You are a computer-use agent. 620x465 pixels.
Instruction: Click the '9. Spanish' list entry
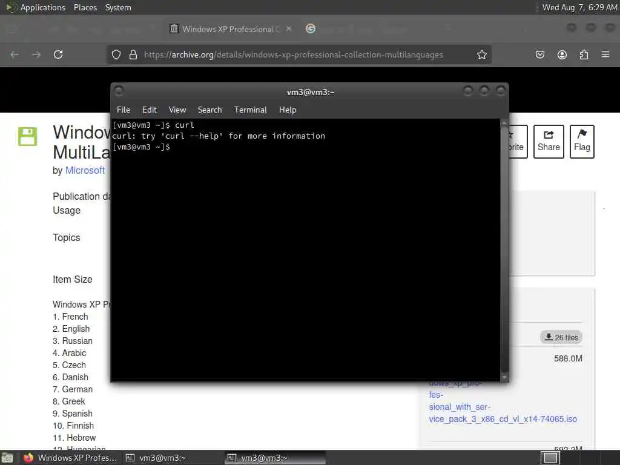[73, 414]
